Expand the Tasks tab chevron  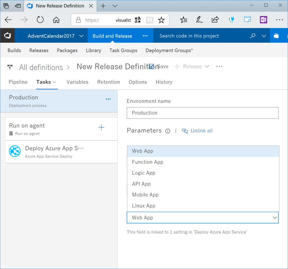pos(54,82)
